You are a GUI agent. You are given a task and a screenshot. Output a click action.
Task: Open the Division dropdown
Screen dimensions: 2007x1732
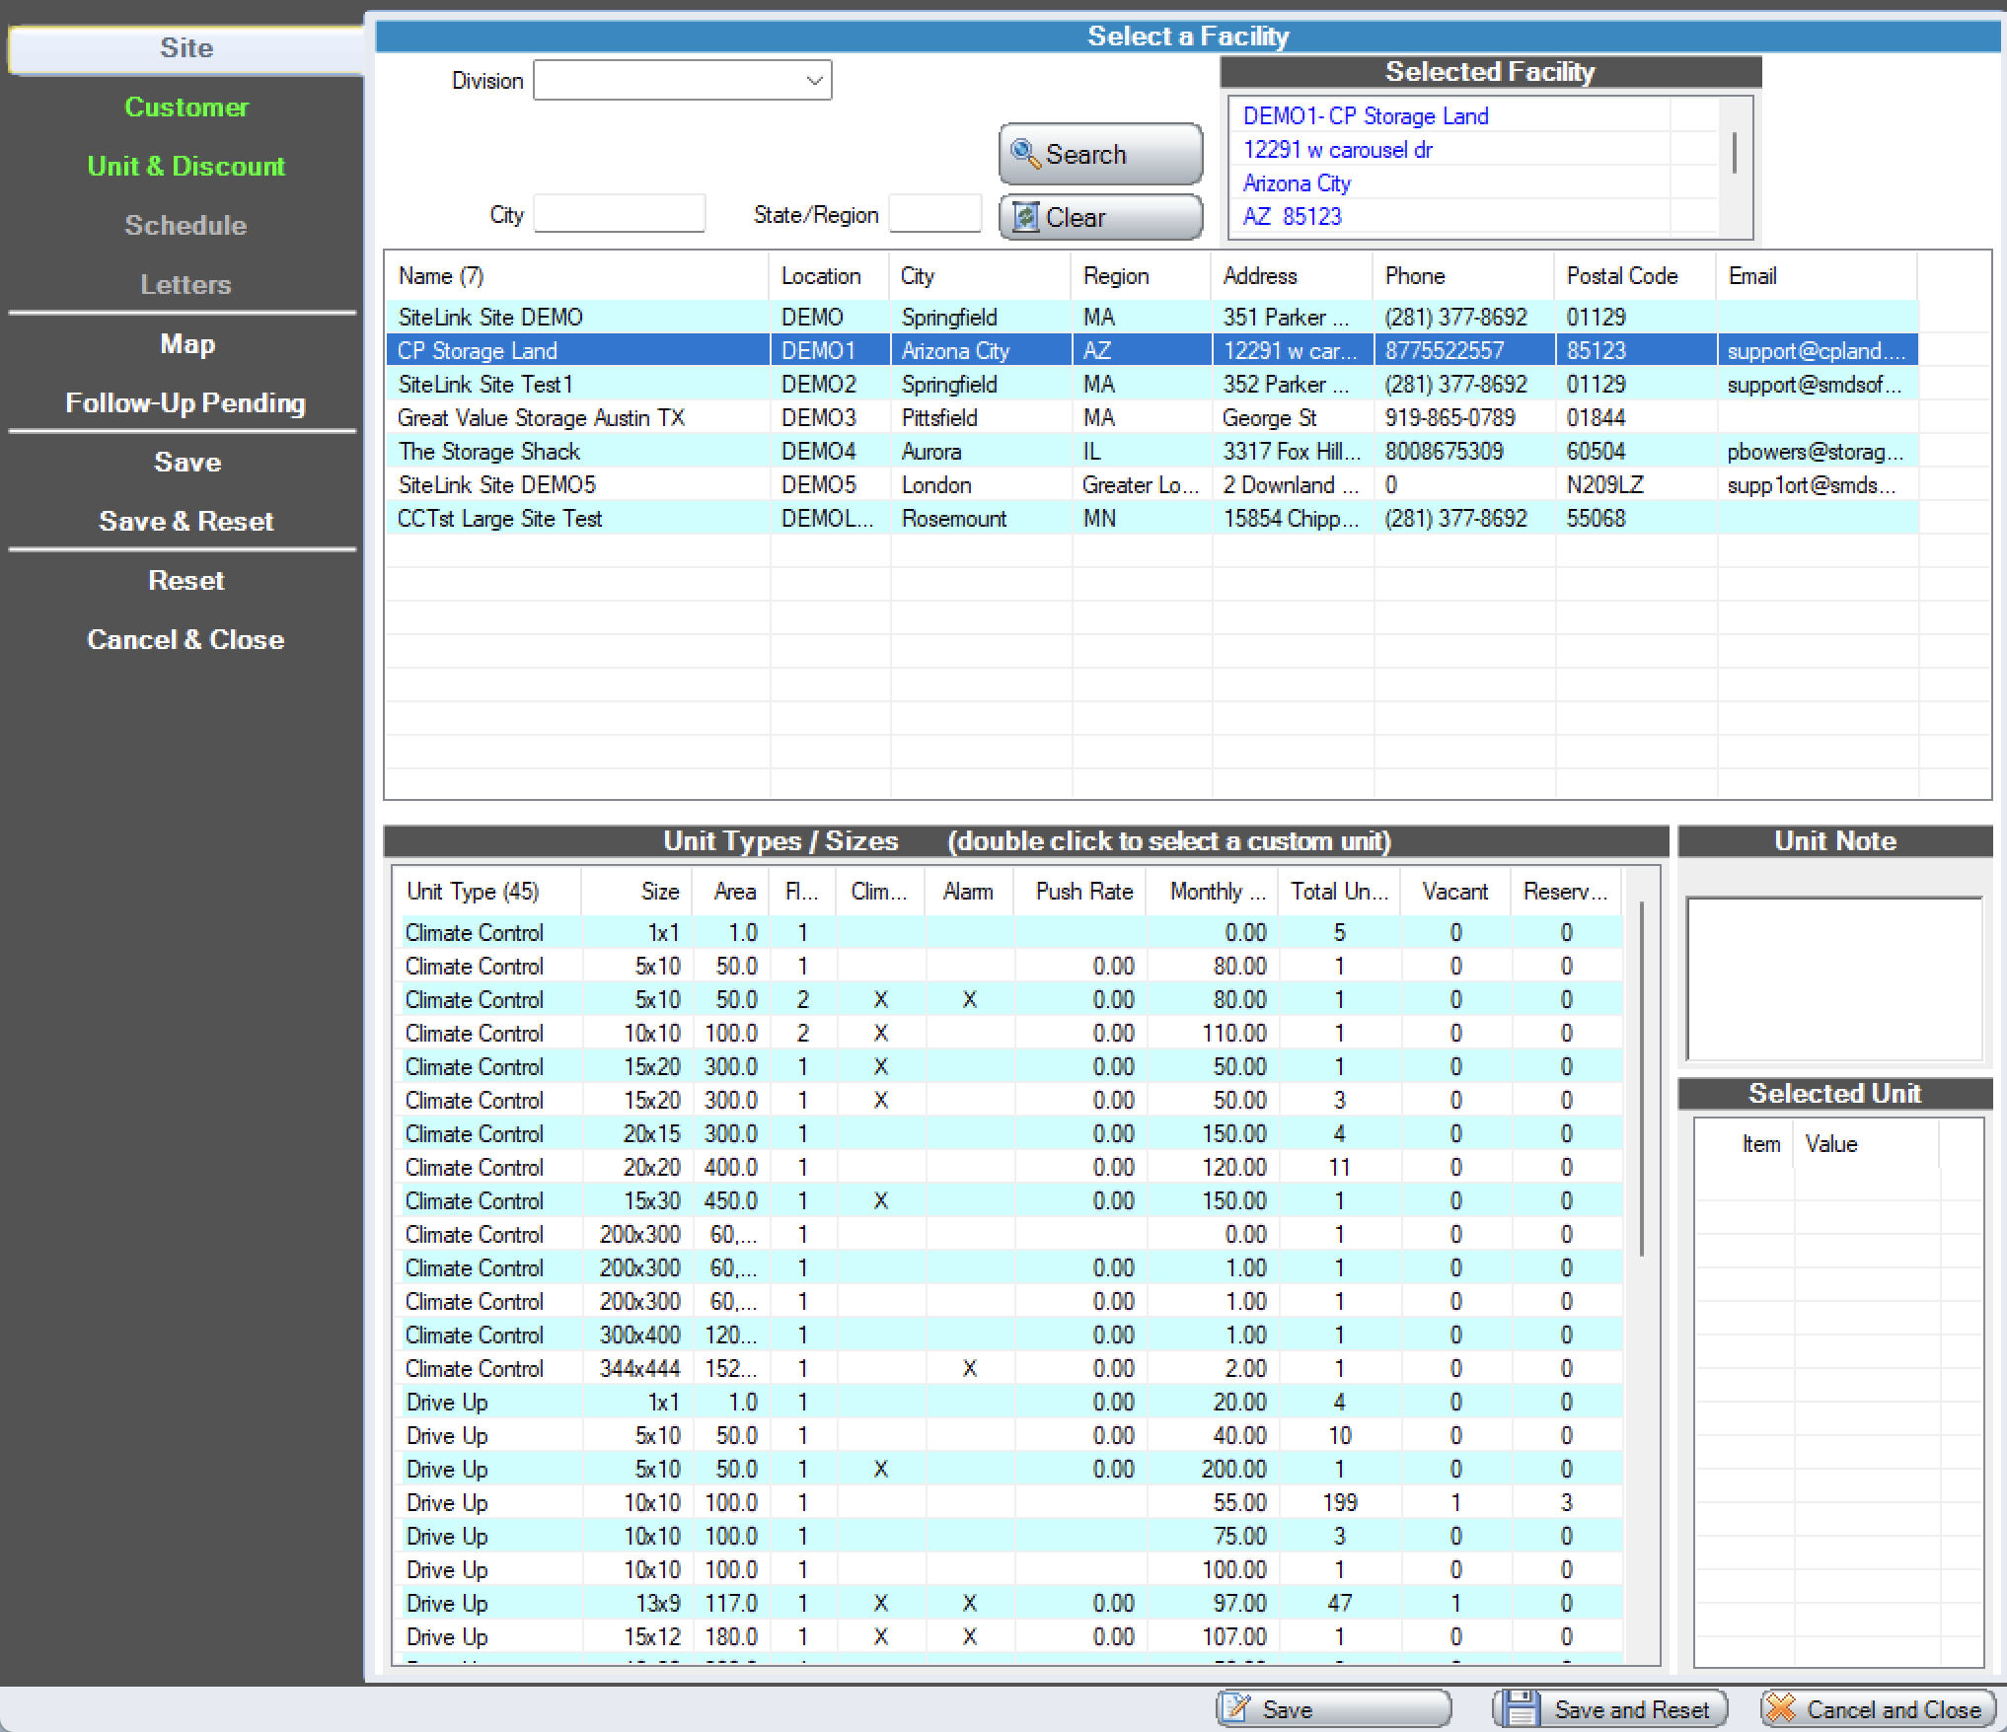click(811, 80)
